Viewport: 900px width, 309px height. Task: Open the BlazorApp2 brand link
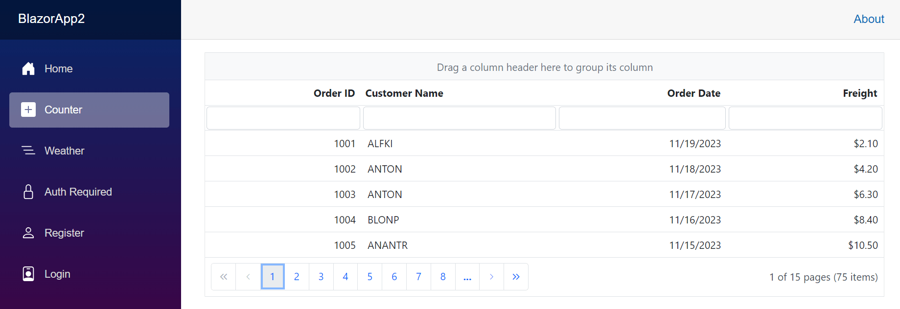[x=51, y=19]
